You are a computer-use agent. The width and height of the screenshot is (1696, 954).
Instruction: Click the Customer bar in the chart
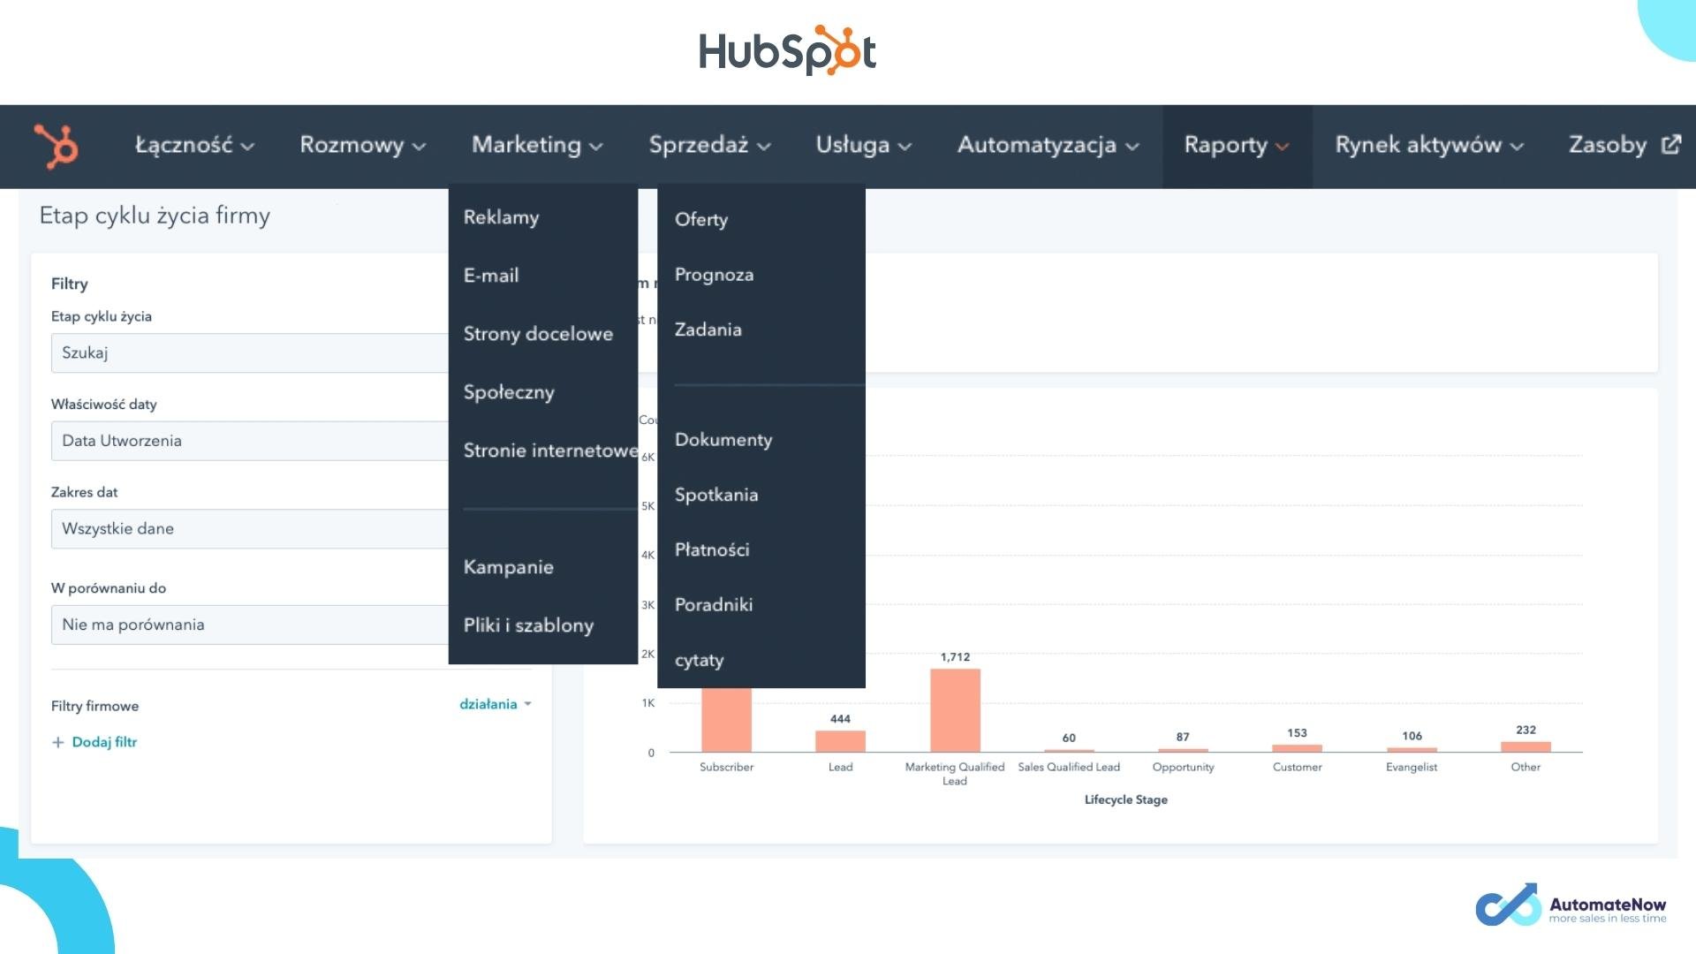(x=1297, y=749)
